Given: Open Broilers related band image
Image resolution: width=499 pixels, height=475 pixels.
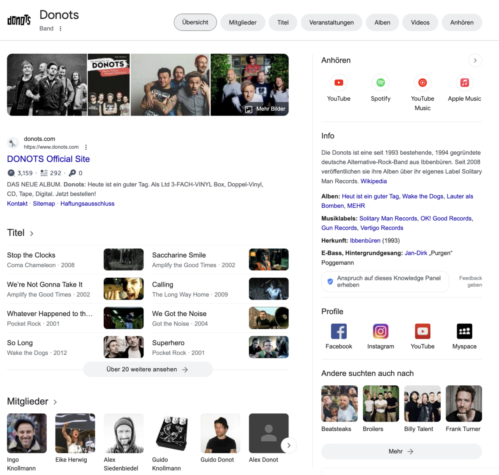Looking at the screenshot, I should tap(381, 403).
